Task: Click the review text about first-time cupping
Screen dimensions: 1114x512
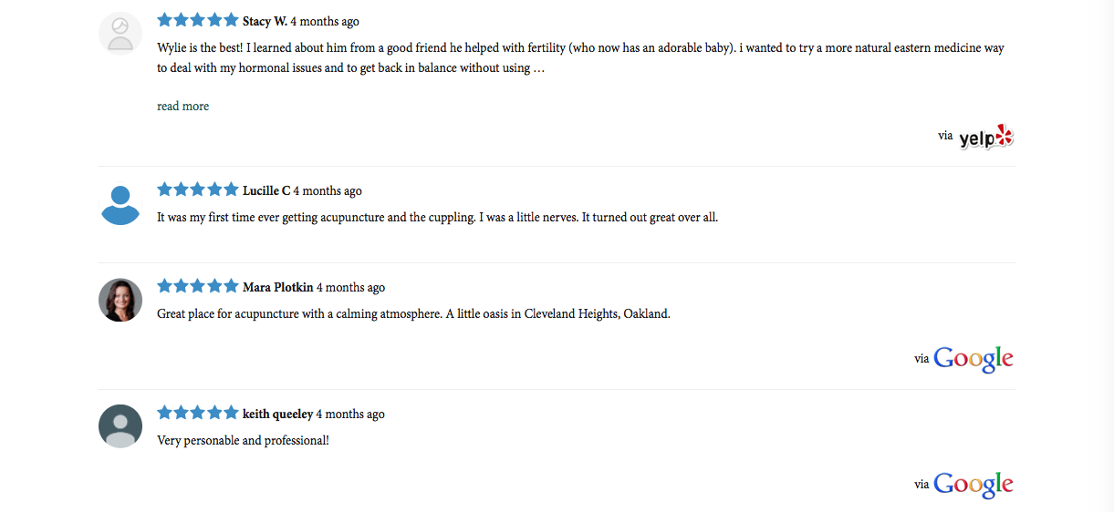Action: (438, 218)
